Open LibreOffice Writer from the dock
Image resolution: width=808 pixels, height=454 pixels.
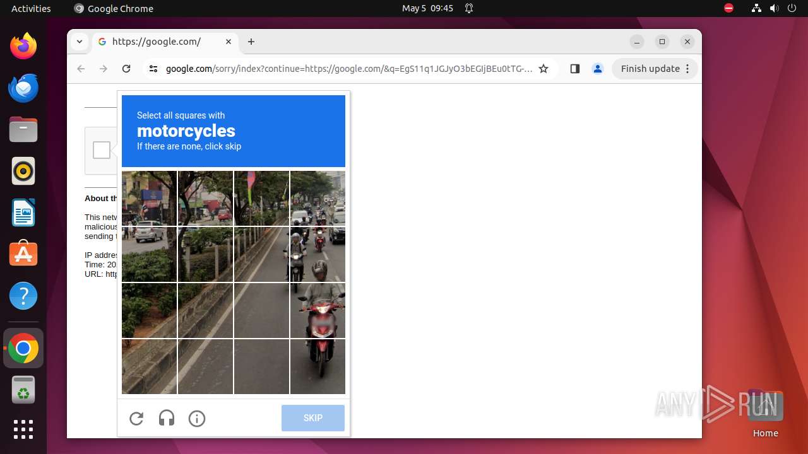tap(23, 212)
